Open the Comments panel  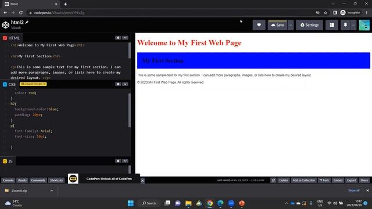tap(38, 181)
